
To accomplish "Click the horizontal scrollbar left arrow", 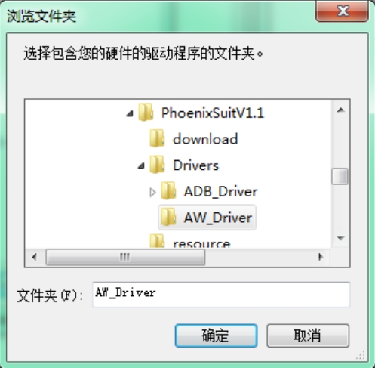I will pos(34,257).
